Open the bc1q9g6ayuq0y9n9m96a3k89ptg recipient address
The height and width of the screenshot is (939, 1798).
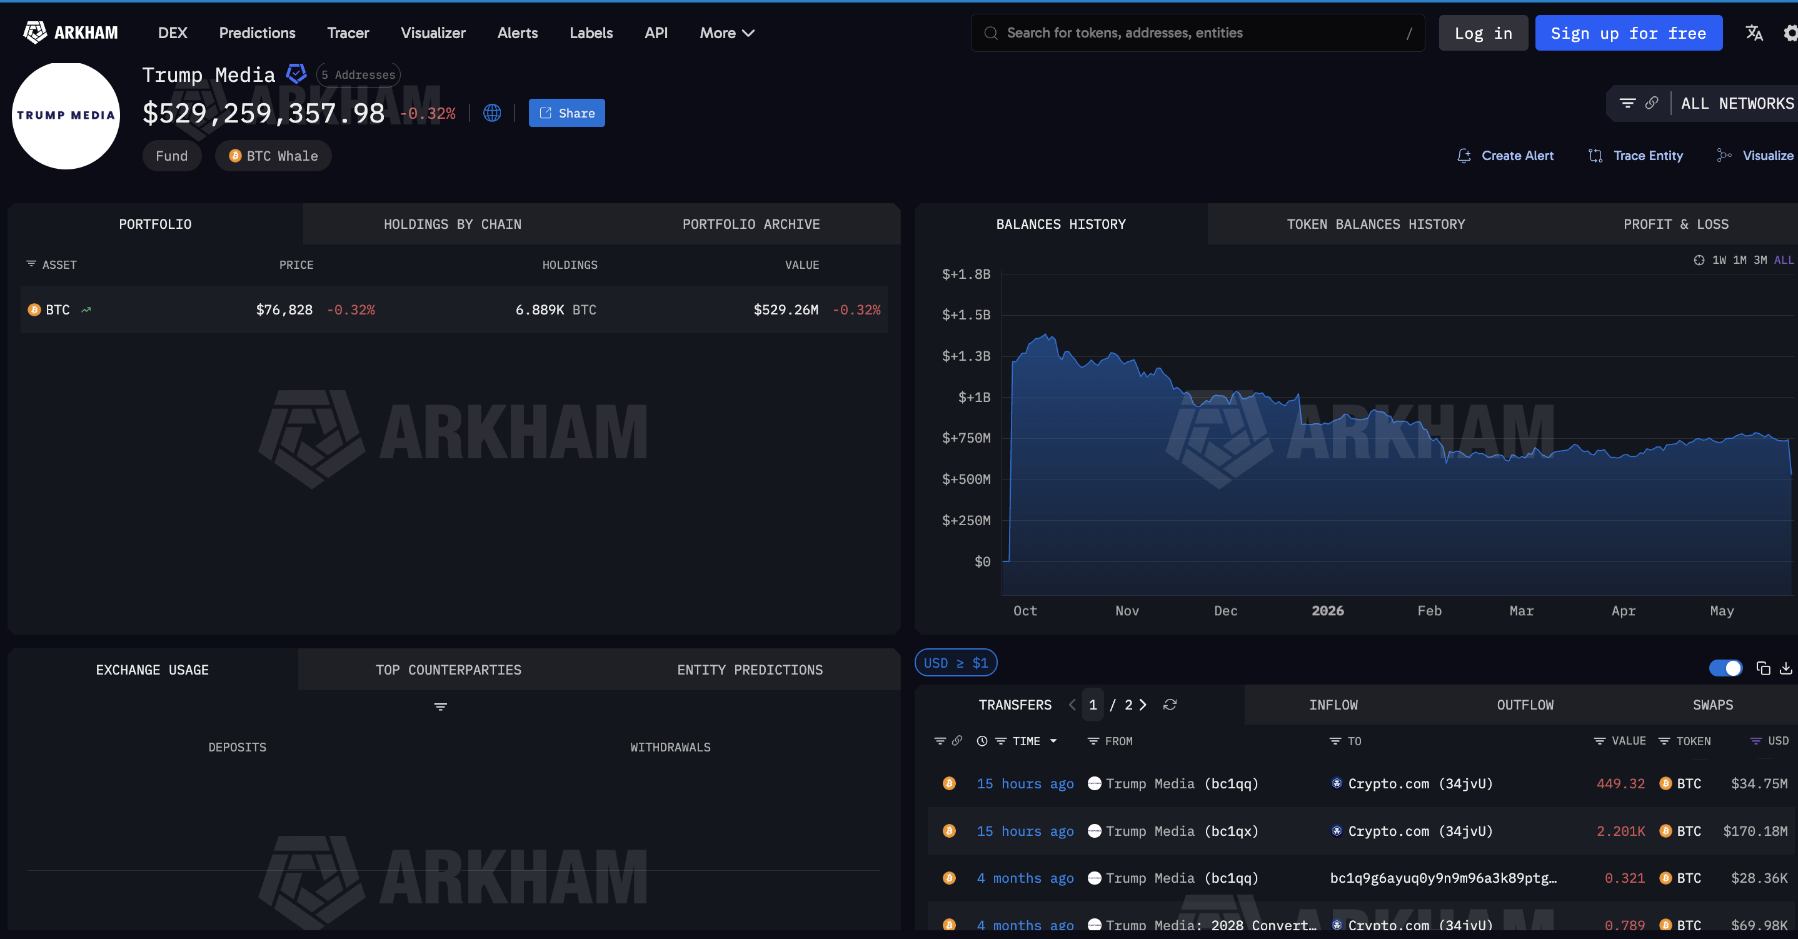1444,878
